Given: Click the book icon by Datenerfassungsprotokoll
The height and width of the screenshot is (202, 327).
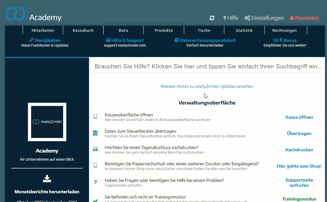Looking at the screenshot, I should pyautogui.click(x=177, y=40).
